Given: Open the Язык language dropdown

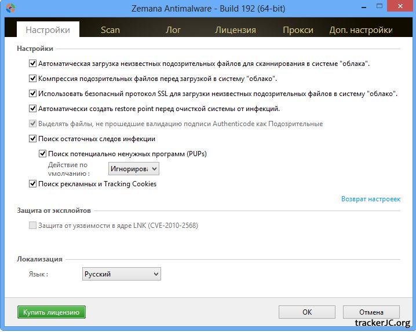Looking at the screenshot, I should [121, 274].
